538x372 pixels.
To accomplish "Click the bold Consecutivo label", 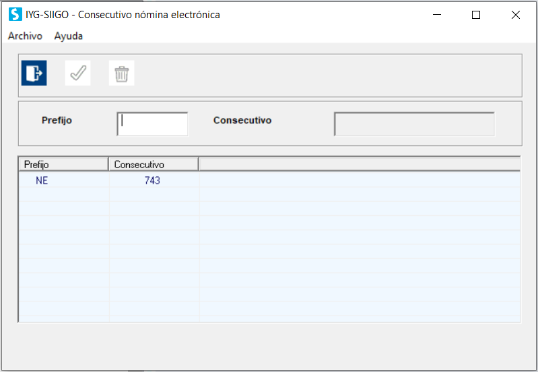I will (x=242, y=120).
